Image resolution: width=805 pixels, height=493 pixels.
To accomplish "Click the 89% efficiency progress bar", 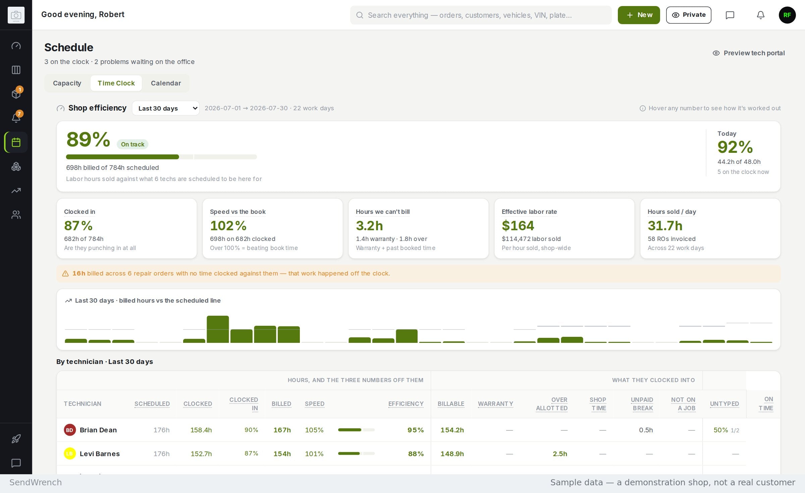I will 161,157.
